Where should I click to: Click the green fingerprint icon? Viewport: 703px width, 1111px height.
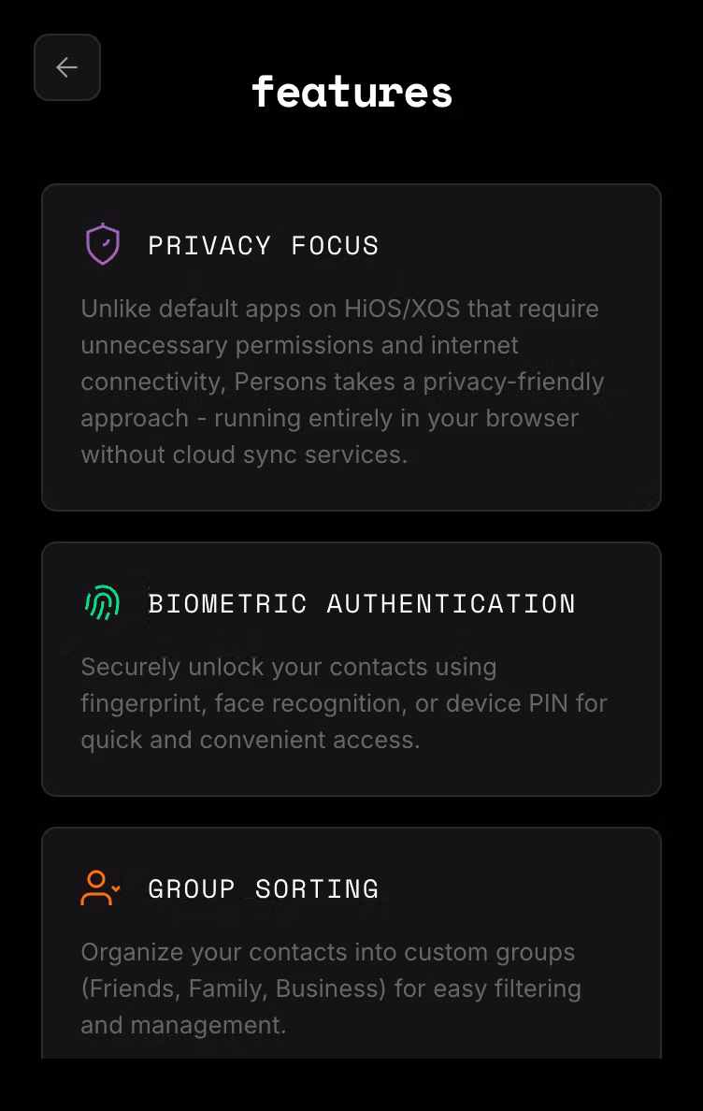click(x=103, y=603)
